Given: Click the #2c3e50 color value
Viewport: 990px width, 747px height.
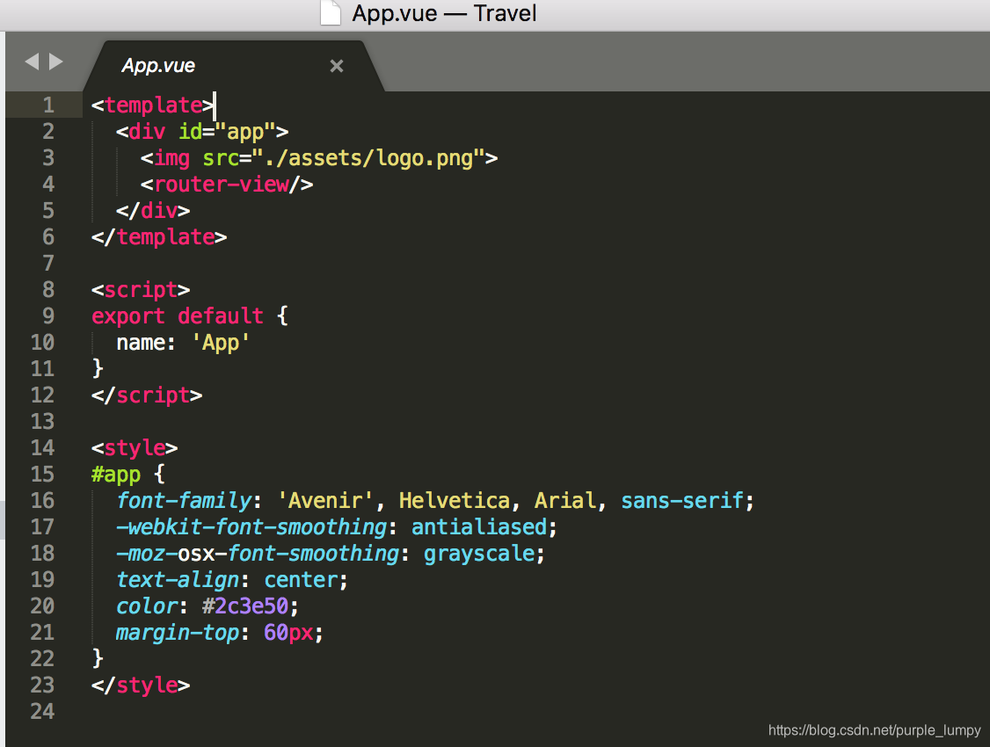Looking at the screenshot, I should click(245, 606).
